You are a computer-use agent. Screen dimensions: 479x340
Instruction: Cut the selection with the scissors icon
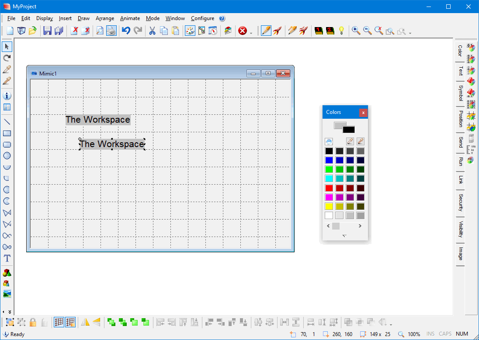[152, 31]
